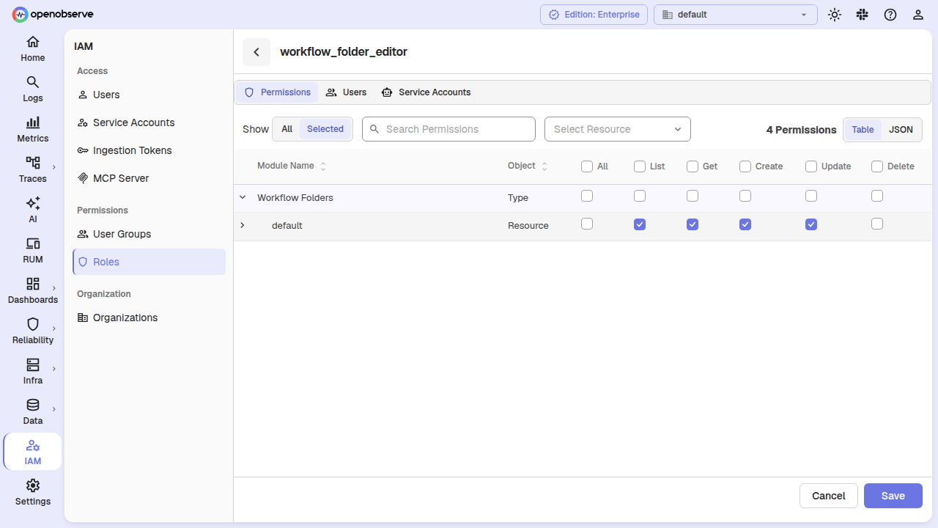Switch to the Service Accounts tab

[x=426, y=92]
